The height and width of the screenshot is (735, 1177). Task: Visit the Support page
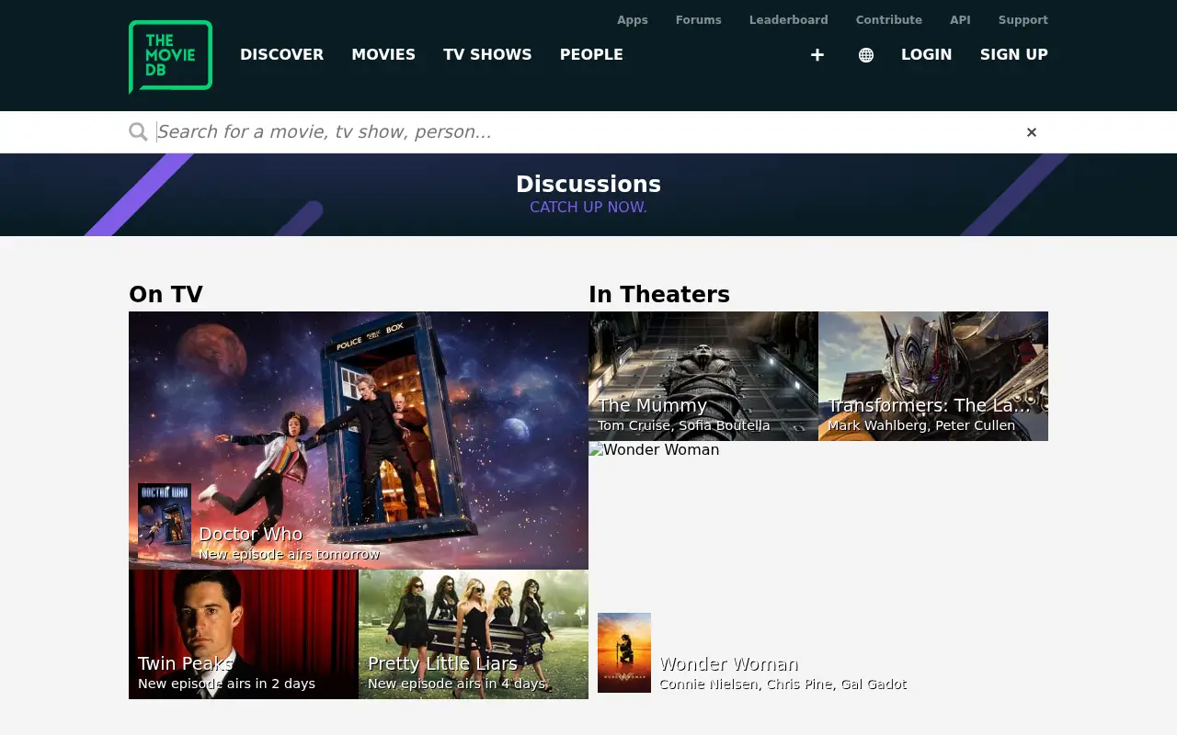tap(1023, 20)
